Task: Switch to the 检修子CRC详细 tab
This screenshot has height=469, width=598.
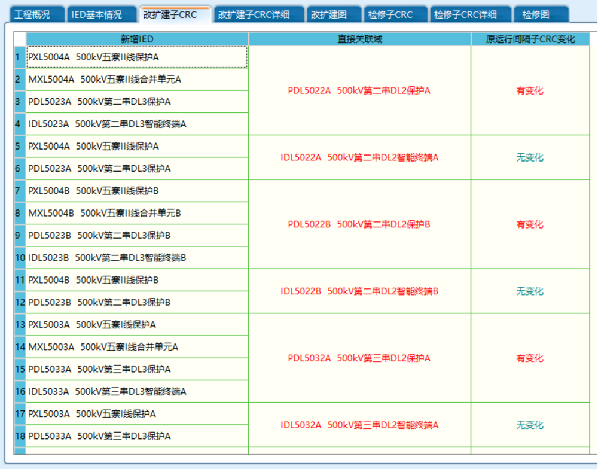Action: pos(465,14)
